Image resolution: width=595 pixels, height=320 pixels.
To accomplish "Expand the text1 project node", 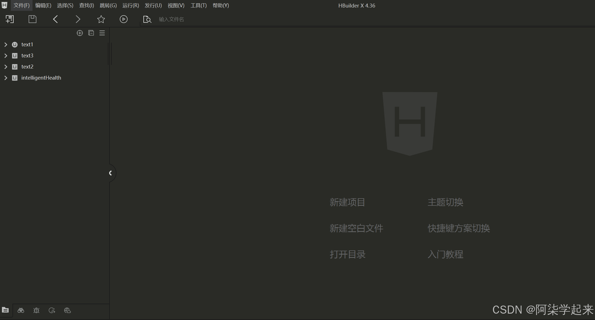I will 6,44.
